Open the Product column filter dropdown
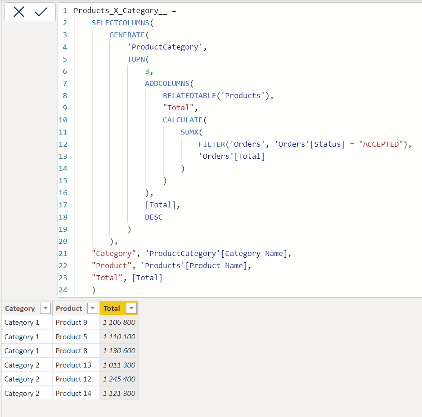 pos(93,308)
